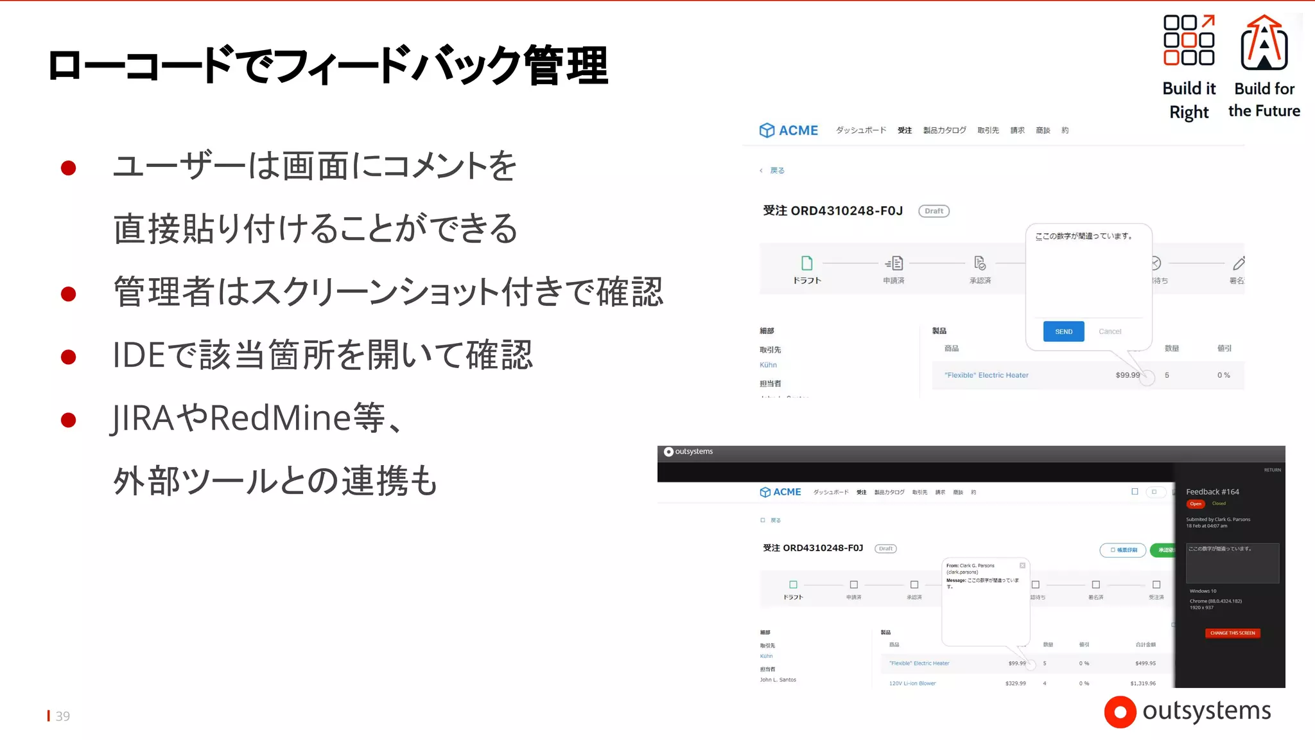Select the ドラフト step icon in lower screenshot
This screenshot has height=740, width=1315.
click(x=793, y=585)
